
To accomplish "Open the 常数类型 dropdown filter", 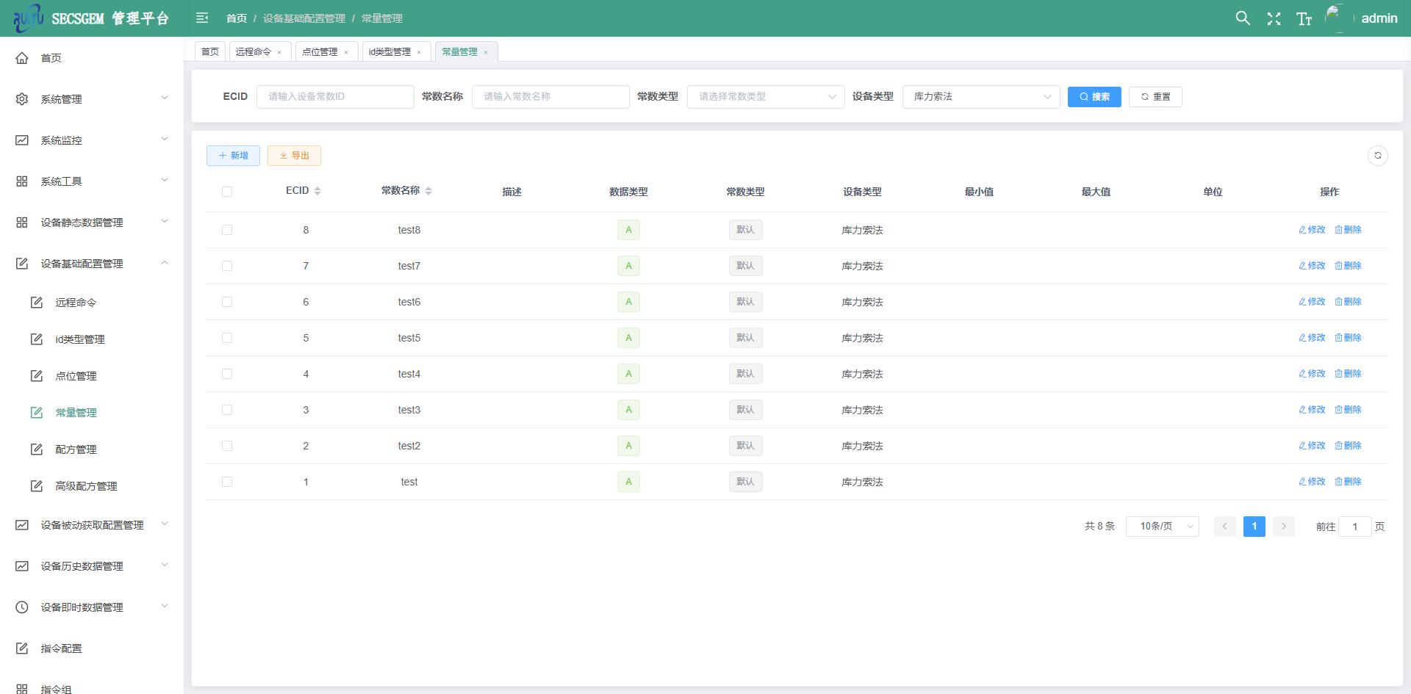I will [x=765, y=97].
